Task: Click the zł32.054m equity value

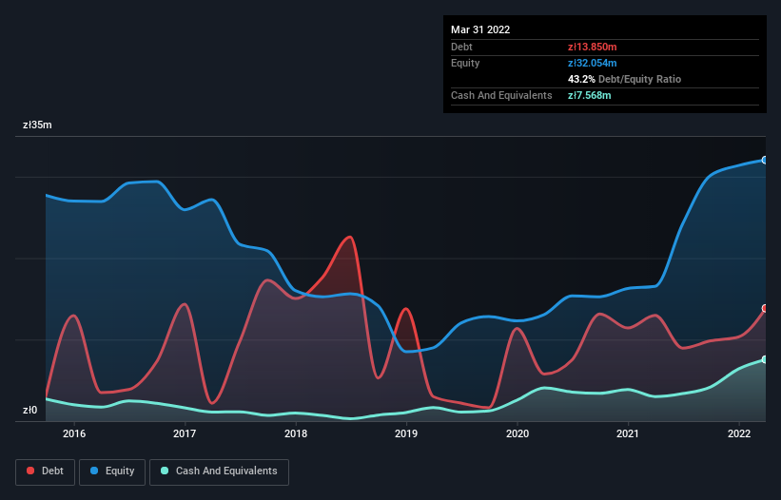Action: click(593, 63)
